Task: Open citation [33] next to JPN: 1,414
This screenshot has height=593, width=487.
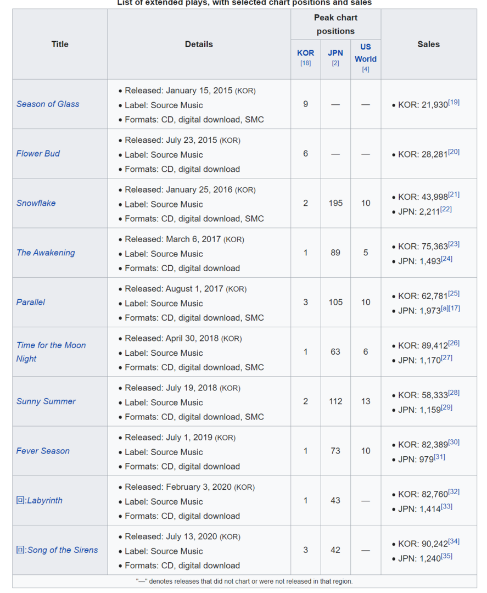Action: (446, 506)
